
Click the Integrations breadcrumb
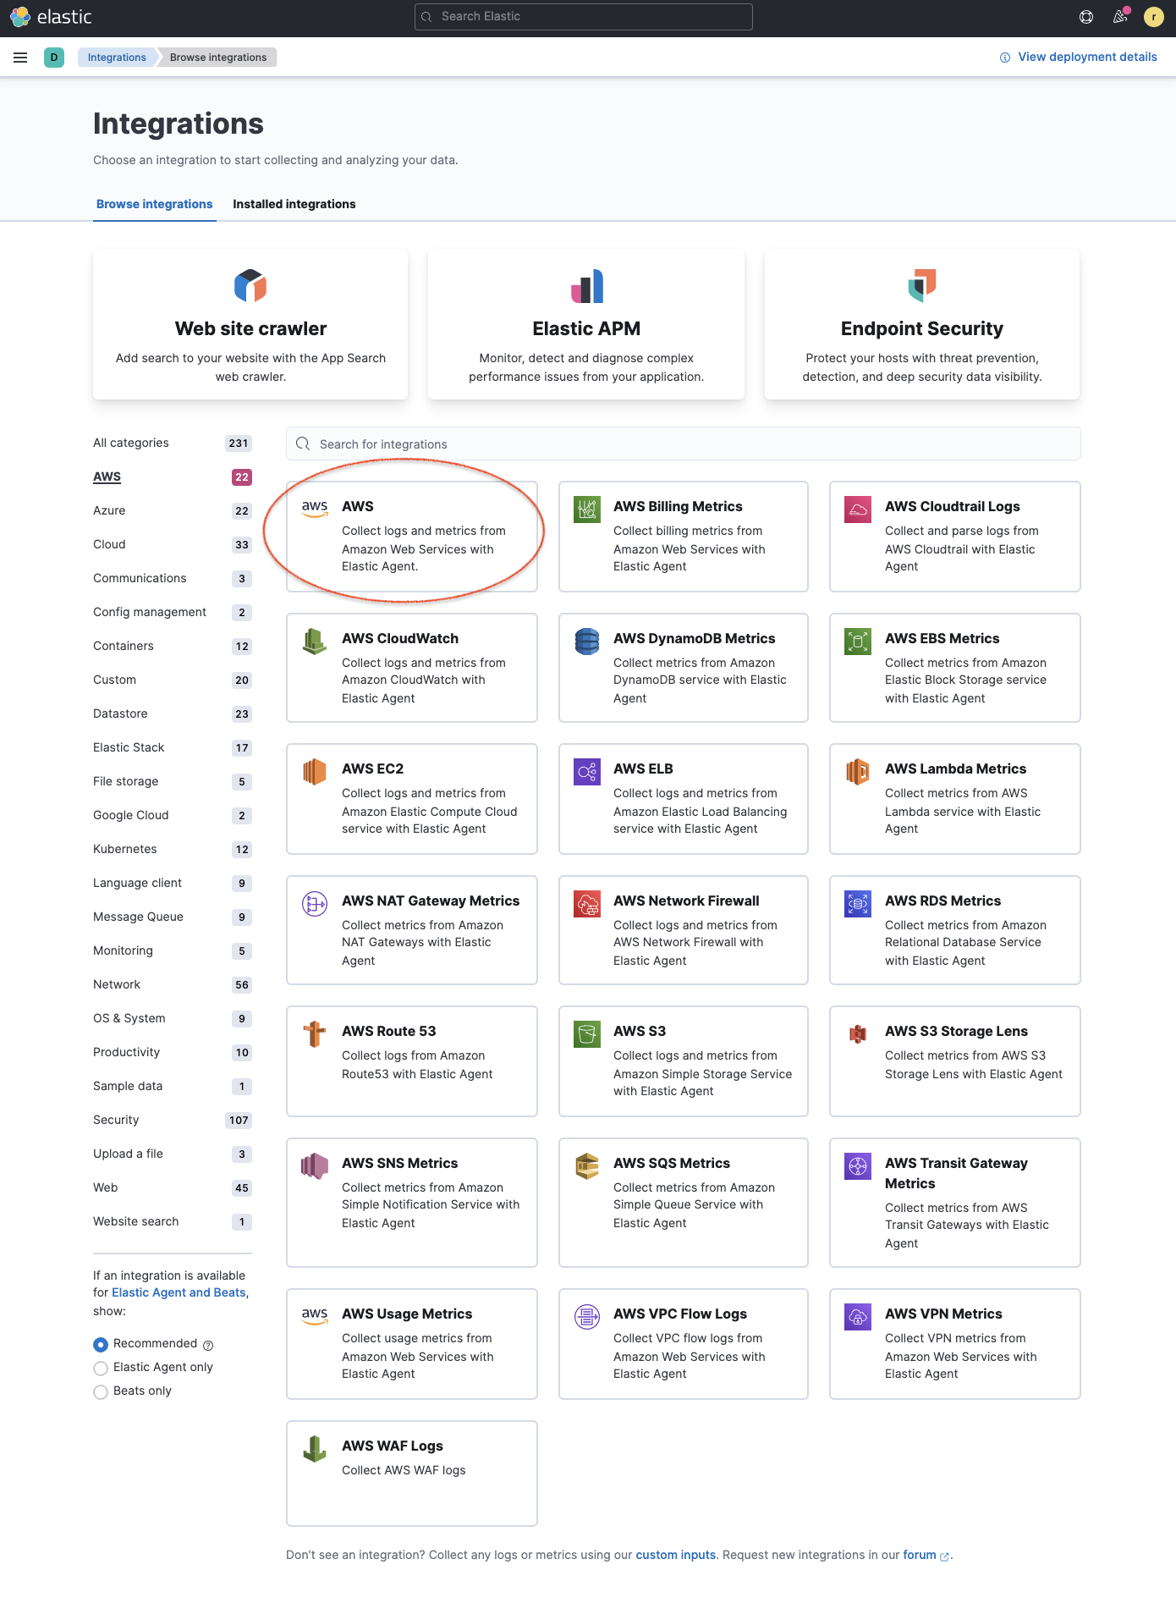tap(117, 58)
